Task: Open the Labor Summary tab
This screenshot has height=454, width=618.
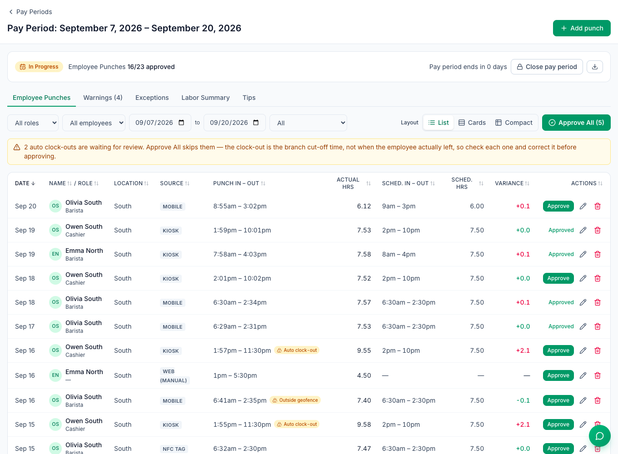Action: [x=205, y=98]
